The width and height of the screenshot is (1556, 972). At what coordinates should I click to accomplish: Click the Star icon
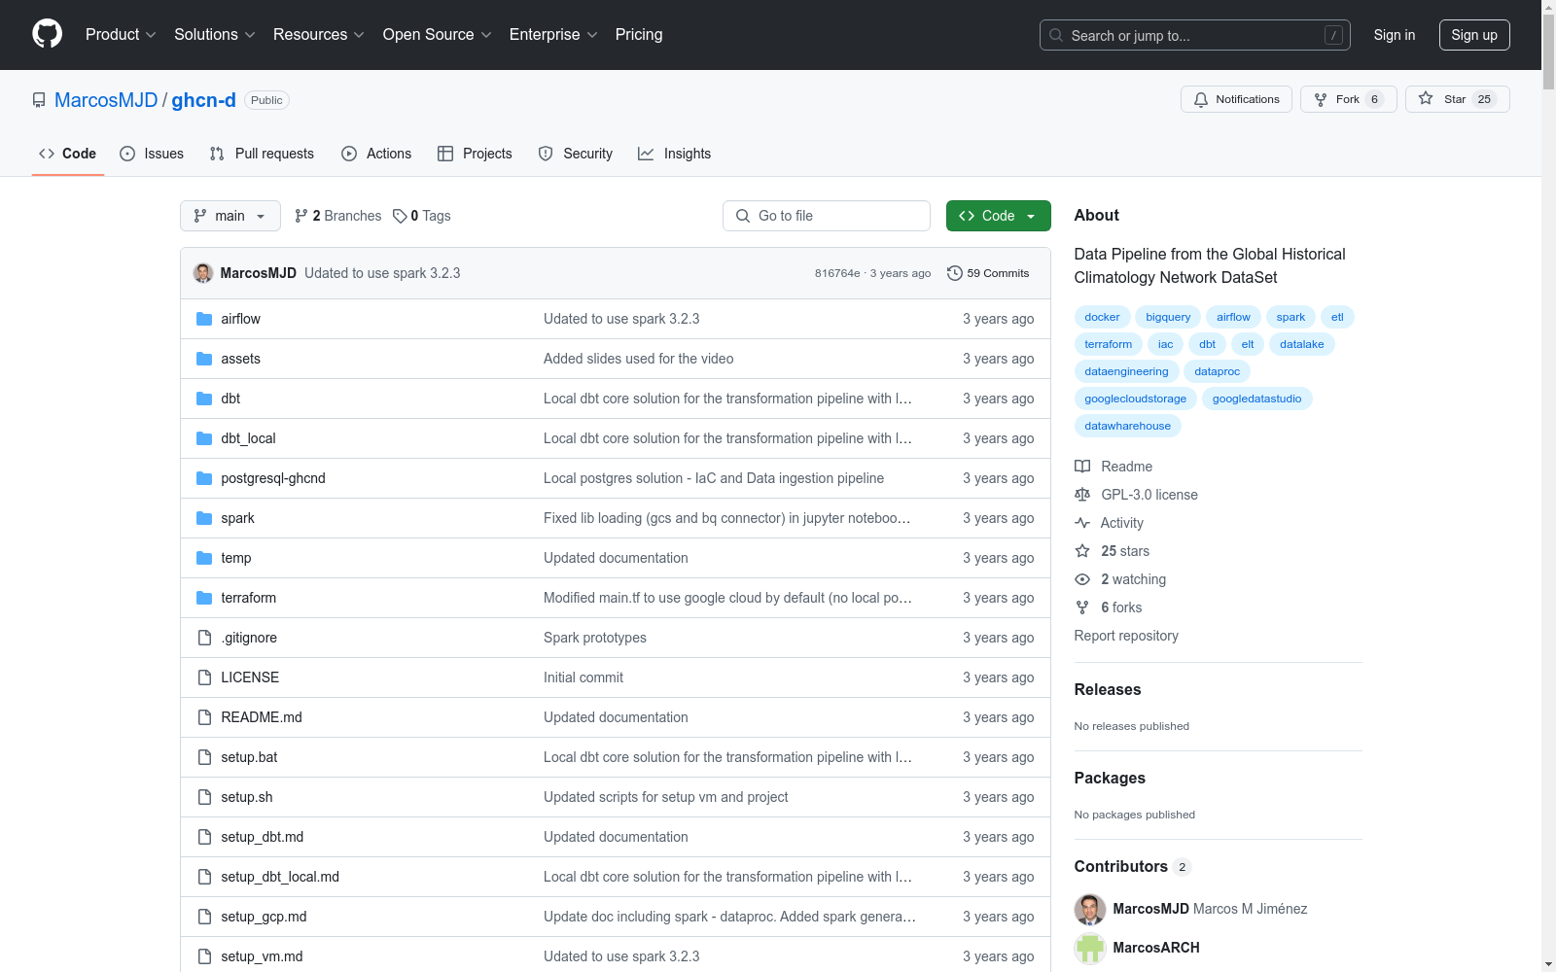click(1426, 98)
